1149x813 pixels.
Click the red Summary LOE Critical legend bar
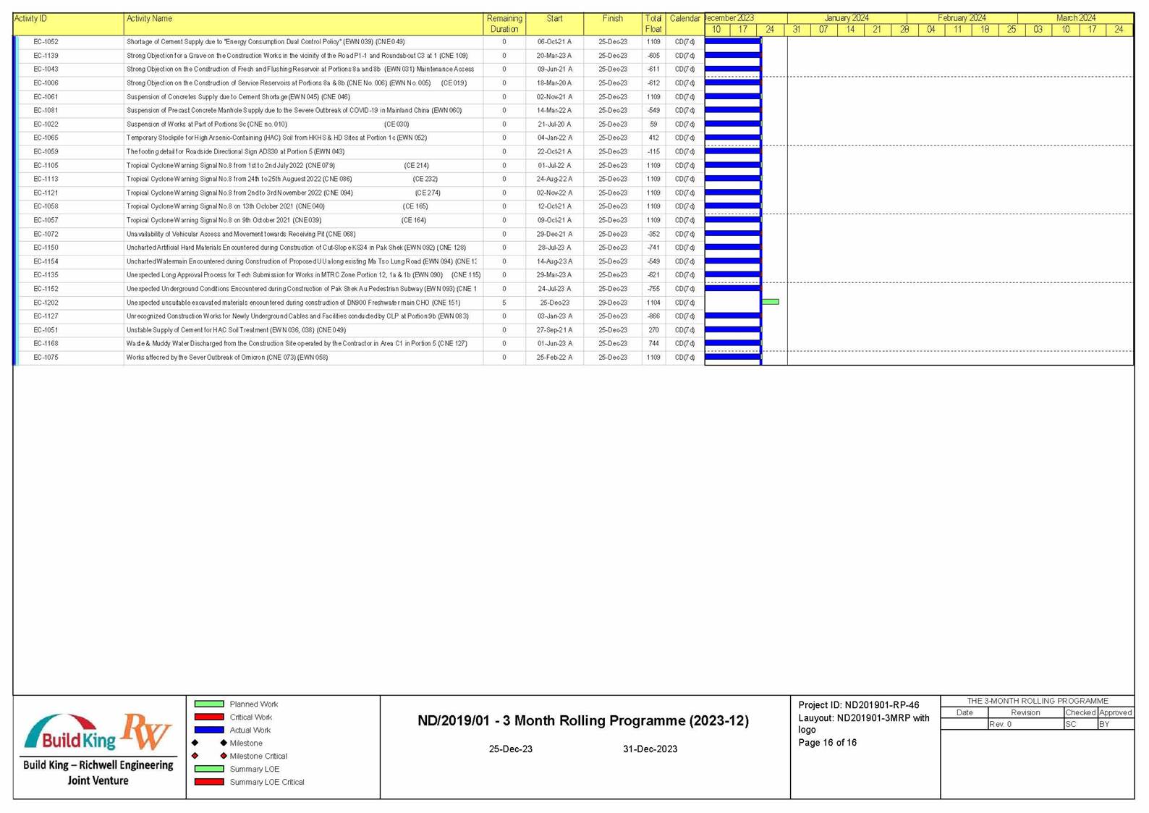click(209, 782)
